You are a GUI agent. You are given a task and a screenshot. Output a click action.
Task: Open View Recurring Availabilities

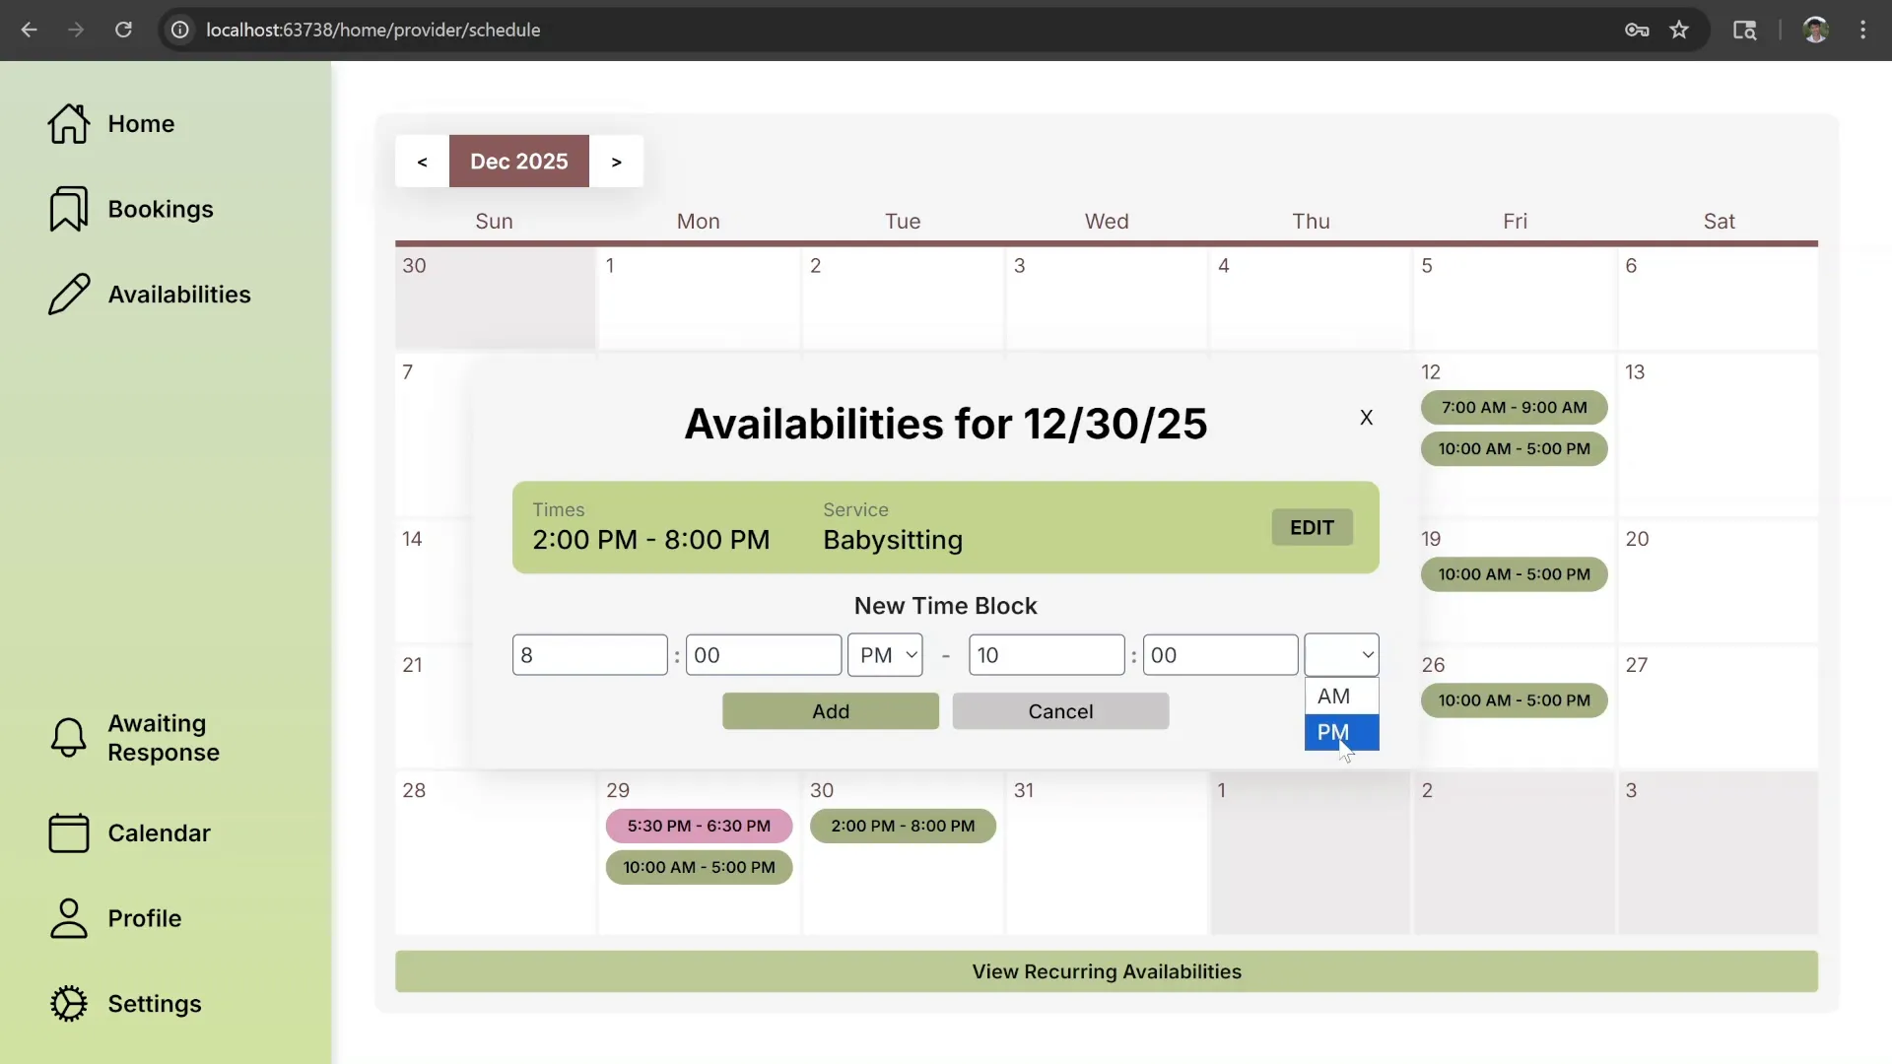[x=1106, y=971]
